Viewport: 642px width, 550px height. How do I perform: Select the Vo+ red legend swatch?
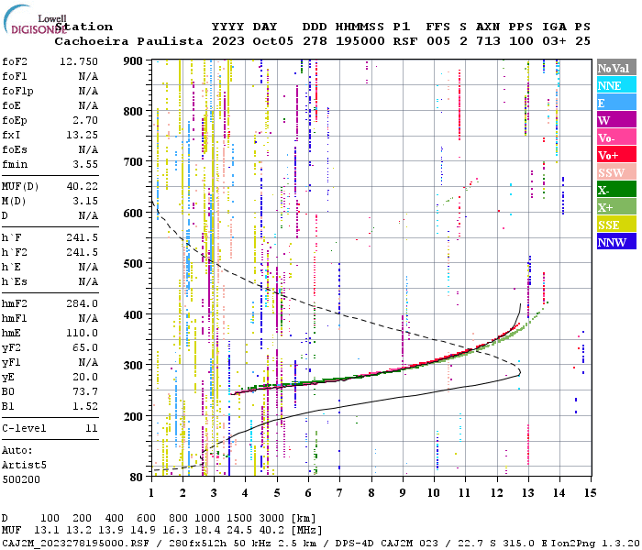tap(616, 155)
